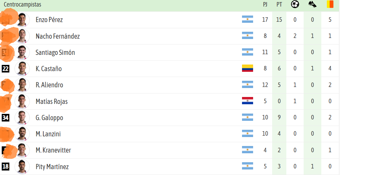Click the number 34 shirt badge
The image size is (385, 175).
[x=6, y=118]
